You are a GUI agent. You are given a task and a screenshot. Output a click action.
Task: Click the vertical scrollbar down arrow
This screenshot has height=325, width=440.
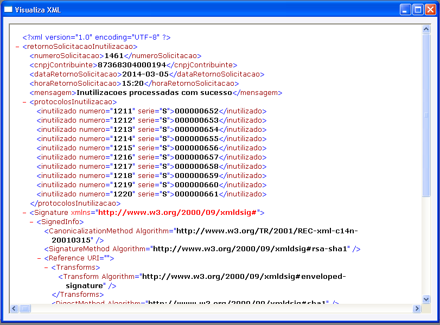point(426,299)
